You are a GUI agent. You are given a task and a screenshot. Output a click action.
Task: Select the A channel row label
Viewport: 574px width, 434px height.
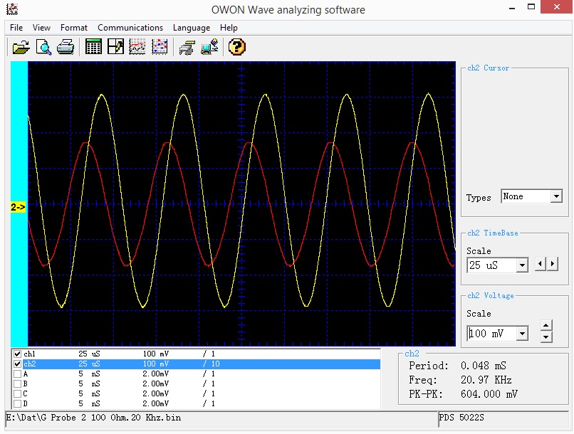point(26,374)
